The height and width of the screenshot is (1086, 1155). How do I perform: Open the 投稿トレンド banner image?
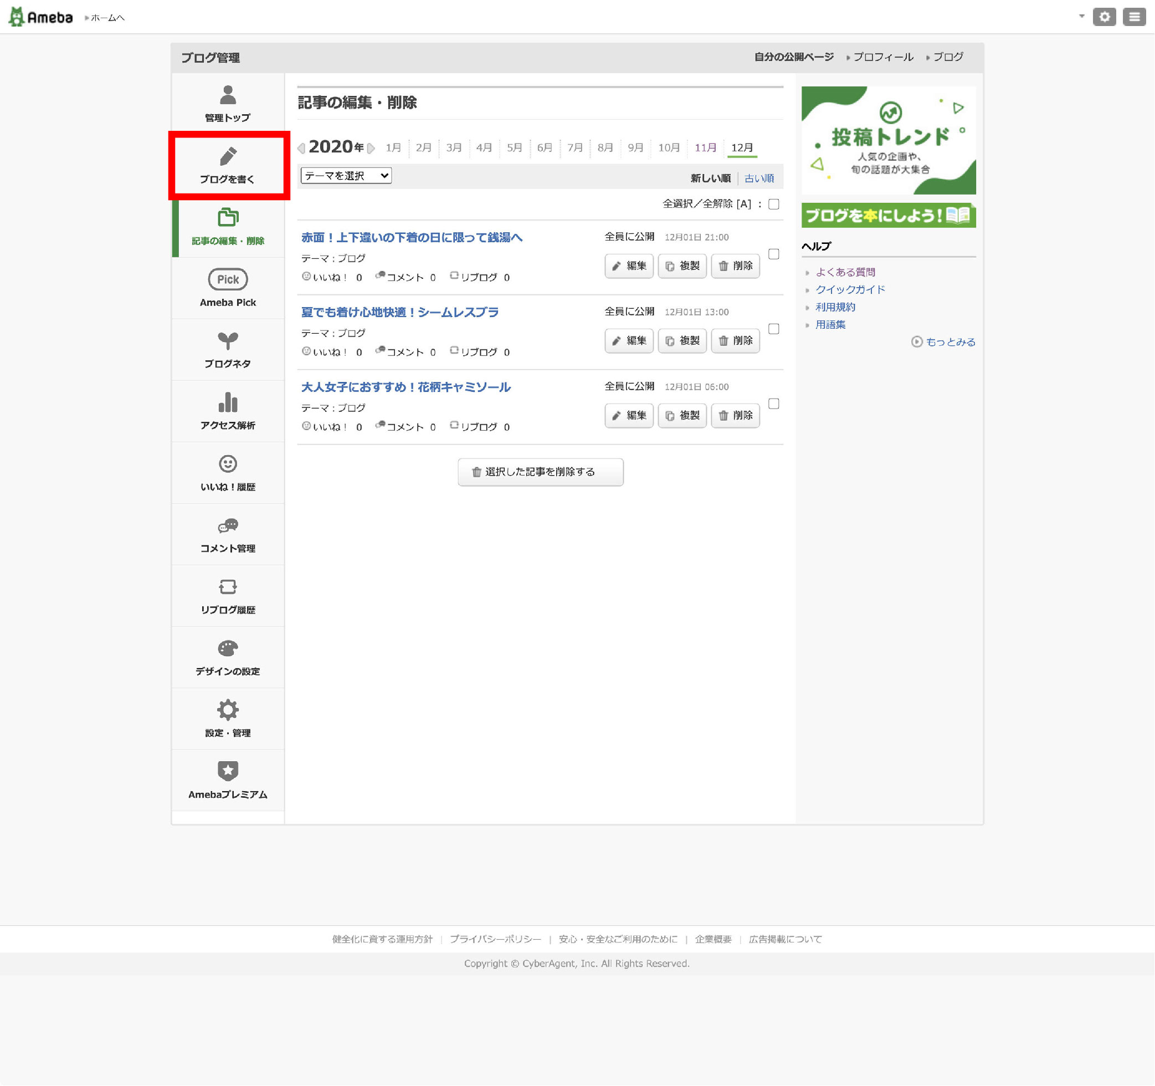[888, 140]
